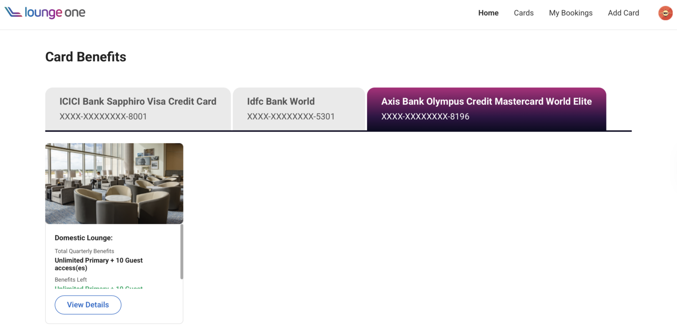Open the pilot avatar profile menu
The height and width of the screenshot is (333, 677).
pyautogui.click(x=665, y=13)
